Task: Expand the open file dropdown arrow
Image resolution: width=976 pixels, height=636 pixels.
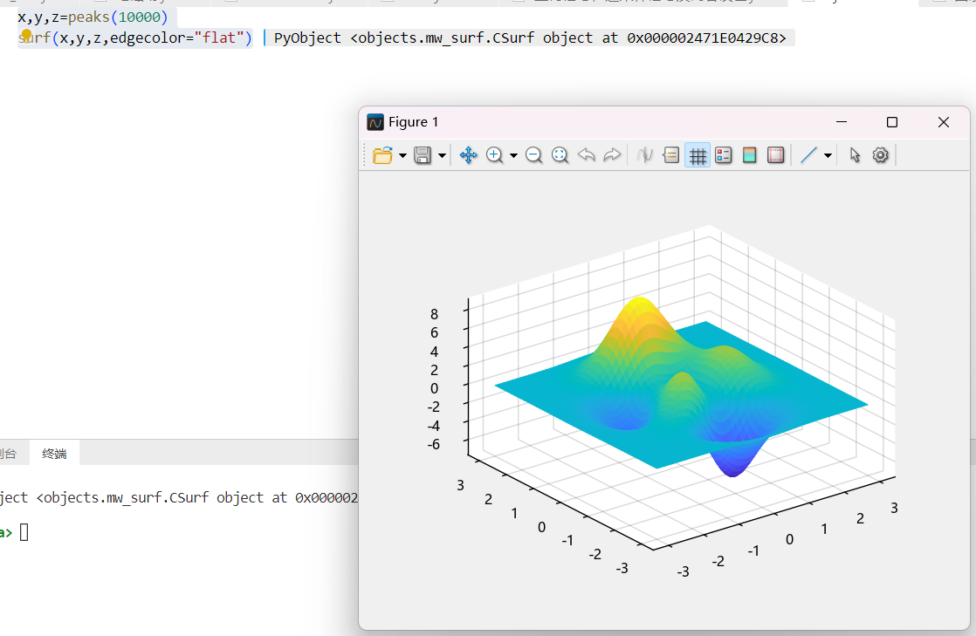Action: [x=402, y=155]
